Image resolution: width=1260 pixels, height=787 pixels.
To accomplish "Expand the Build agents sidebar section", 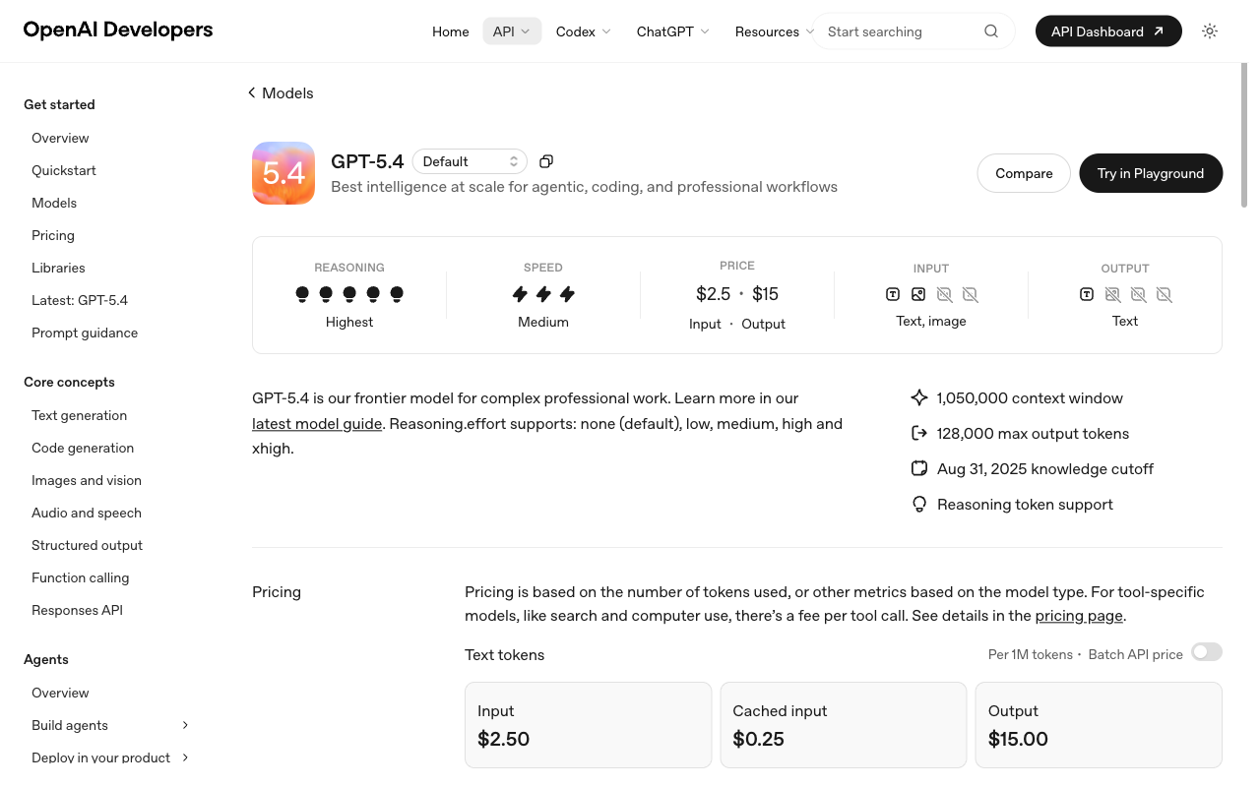I will (x=185, y=725).
